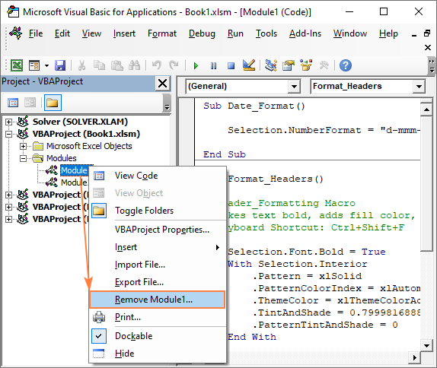Open the Insert menu in menu bar
Screen dimensions: 437x368
point(124,33)
